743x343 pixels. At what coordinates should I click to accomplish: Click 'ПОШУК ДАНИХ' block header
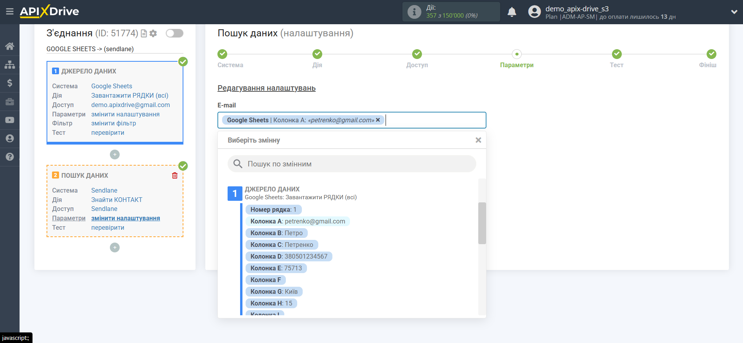pyautogui.click(x=84, y=175)
